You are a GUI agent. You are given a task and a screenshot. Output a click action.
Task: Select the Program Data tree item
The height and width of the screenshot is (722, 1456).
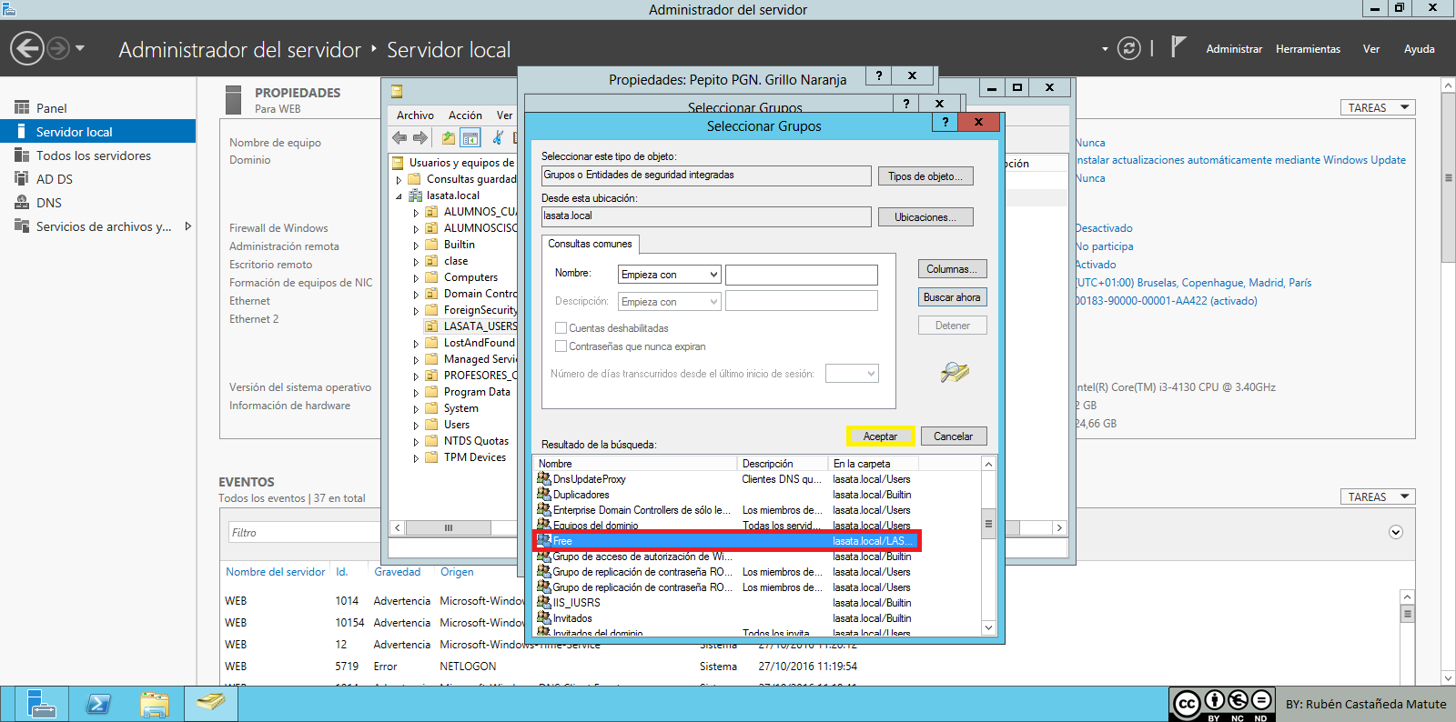(477, 392)
